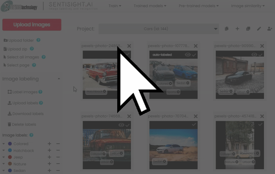
Task: Click the Nature label color circle
Action: (x=10, y=164)
